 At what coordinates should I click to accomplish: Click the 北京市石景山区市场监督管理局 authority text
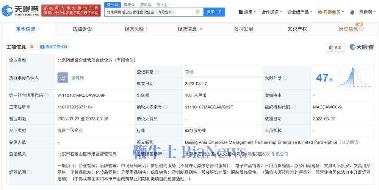[x=87, y=154]
